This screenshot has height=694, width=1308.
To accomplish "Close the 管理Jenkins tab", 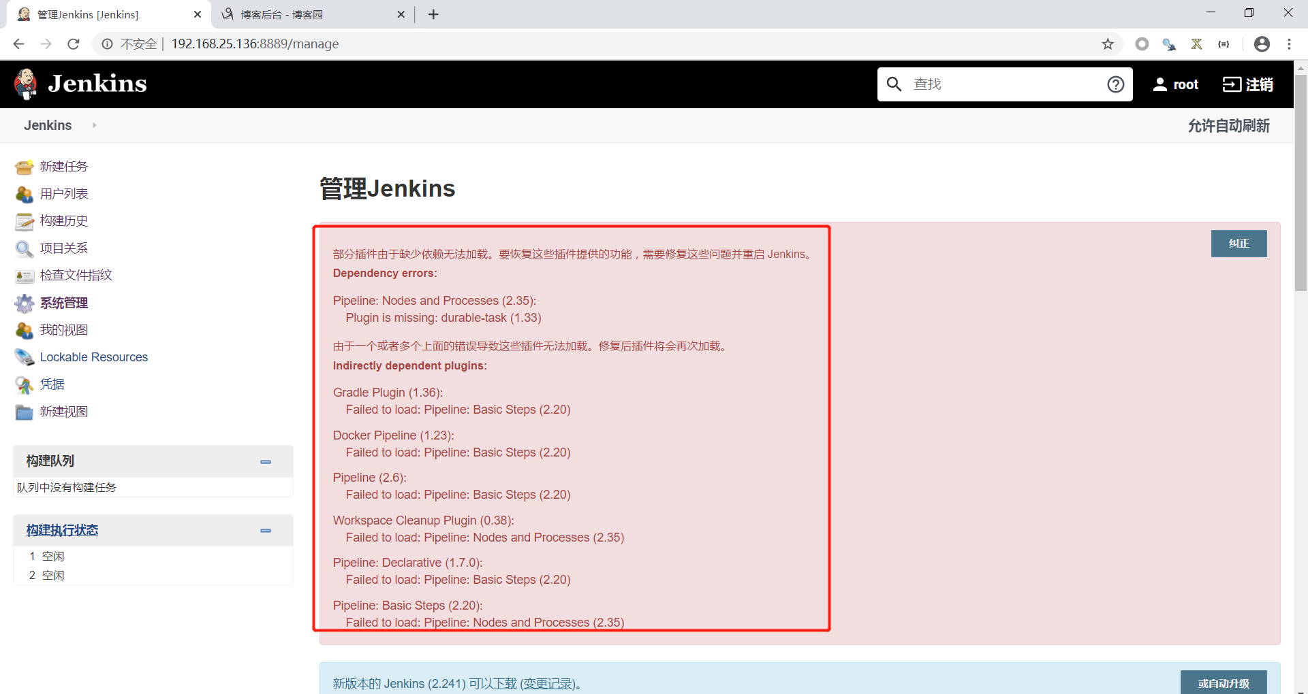I will pyautogui.click(x=198, y=14).
